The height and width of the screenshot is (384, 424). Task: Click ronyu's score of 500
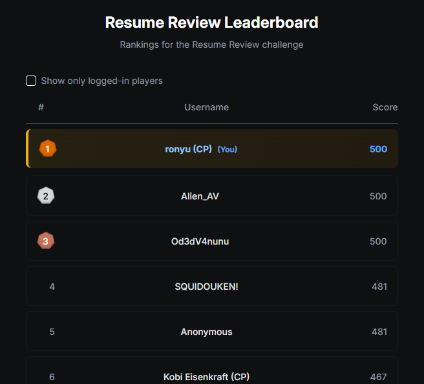point(378,149)
